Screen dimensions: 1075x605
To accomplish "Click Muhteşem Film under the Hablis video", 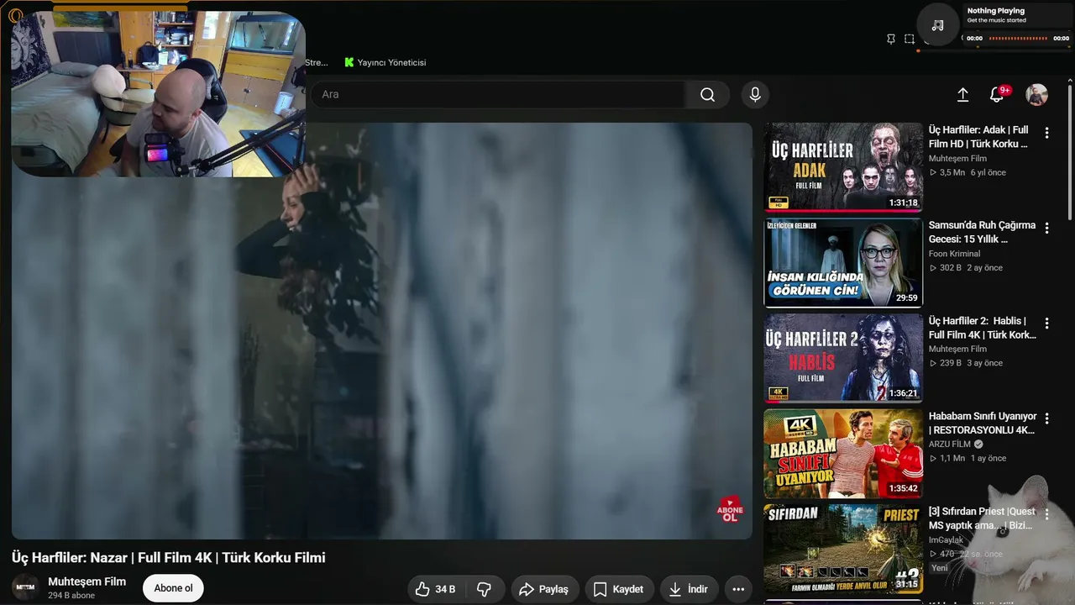I will pos(957,349).
